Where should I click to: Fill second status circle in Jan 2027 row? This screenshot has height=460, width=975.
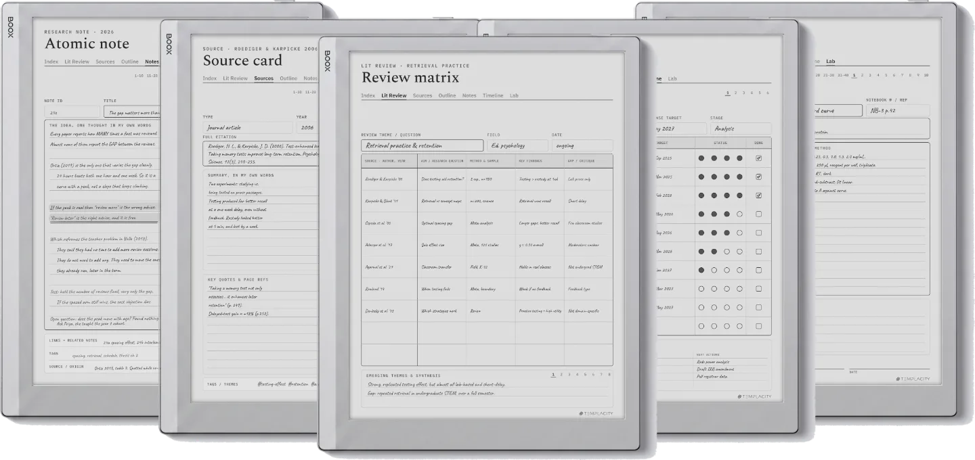pos(714,270)
